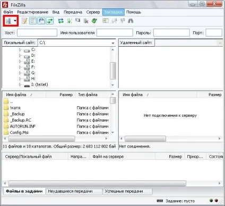Expand the G: drive node
Viewport: 225px width, 206px height.
coord(20,73)
